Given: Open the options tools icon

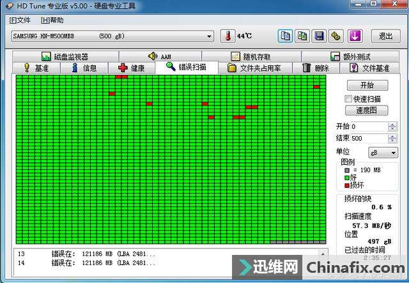Looking at the screenshot, I should (336, 36).
